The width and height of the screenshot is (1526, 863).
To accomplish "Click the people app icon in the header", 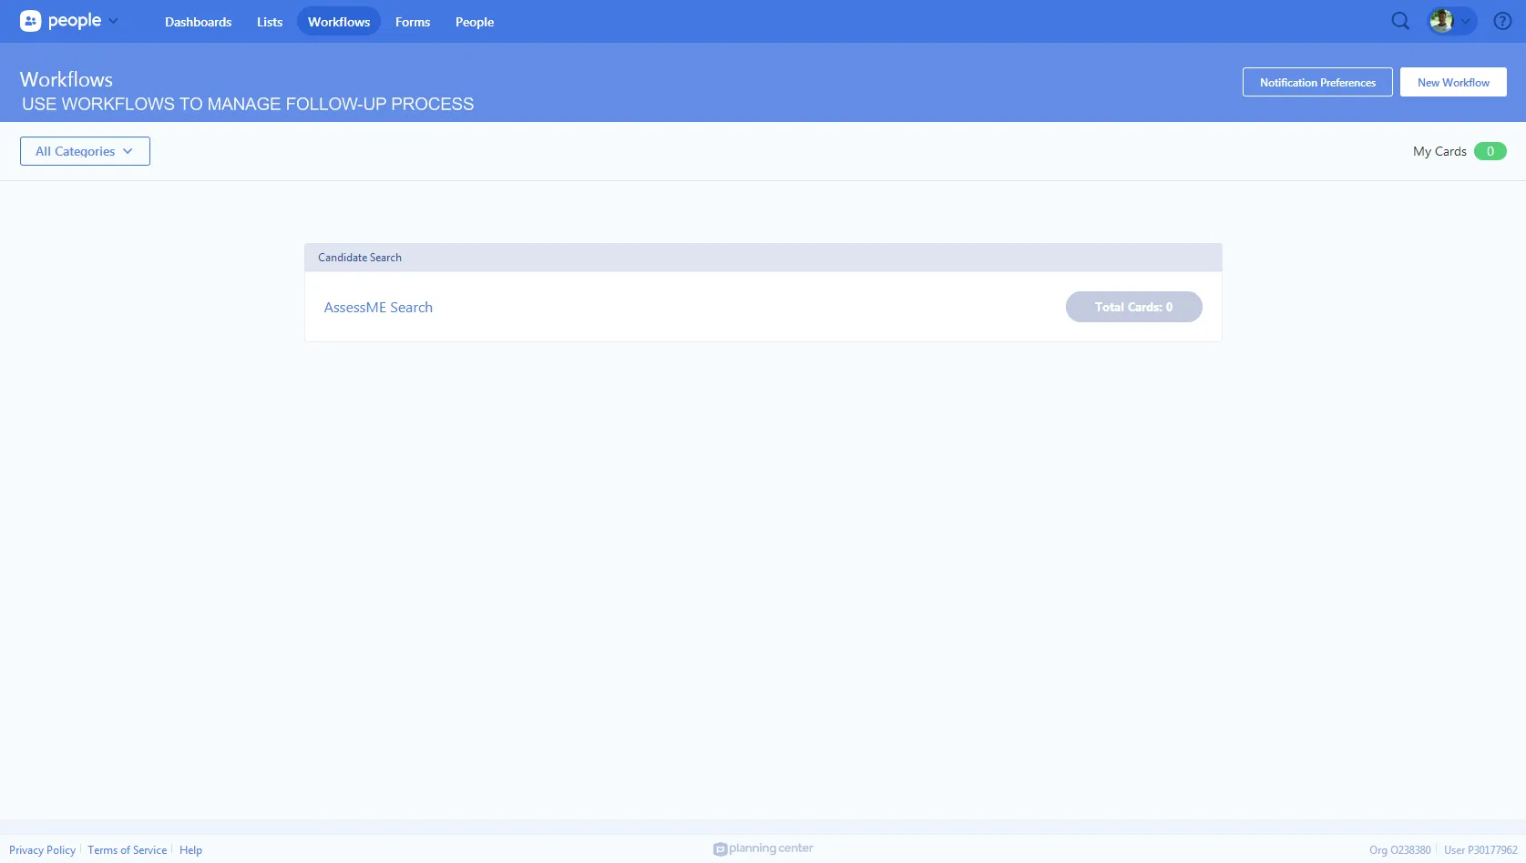I will (30, 20).
